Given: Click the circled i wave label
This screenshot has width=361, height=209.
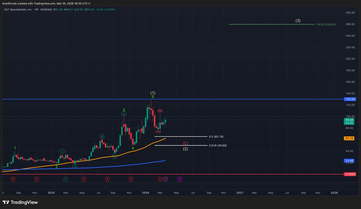Looking at the screenshot, I should coord(62,151).
